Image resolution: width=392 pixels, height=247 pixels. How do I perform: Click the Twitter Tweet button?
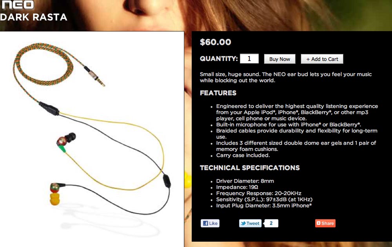tap(250, 223)
